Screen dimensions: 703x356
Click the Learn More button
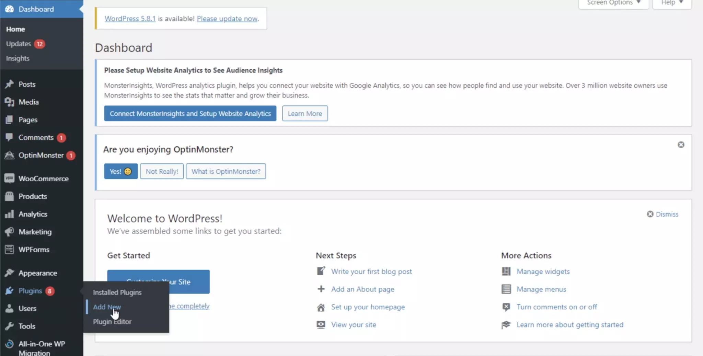coord(305,113)
